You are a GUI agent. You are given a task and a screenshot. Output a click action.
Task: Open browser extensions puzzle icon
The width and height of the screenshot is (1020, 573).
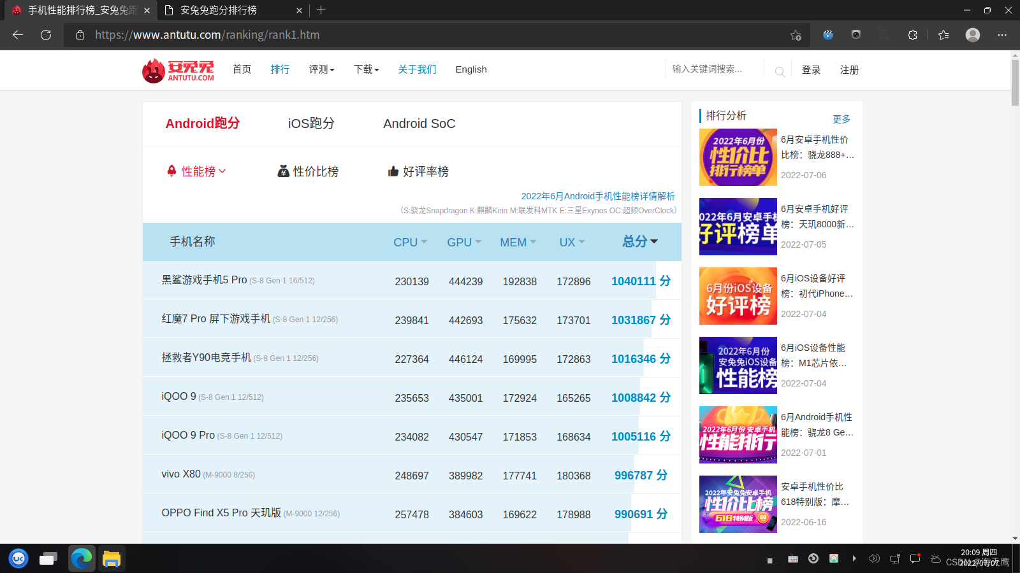click(912, 35)
